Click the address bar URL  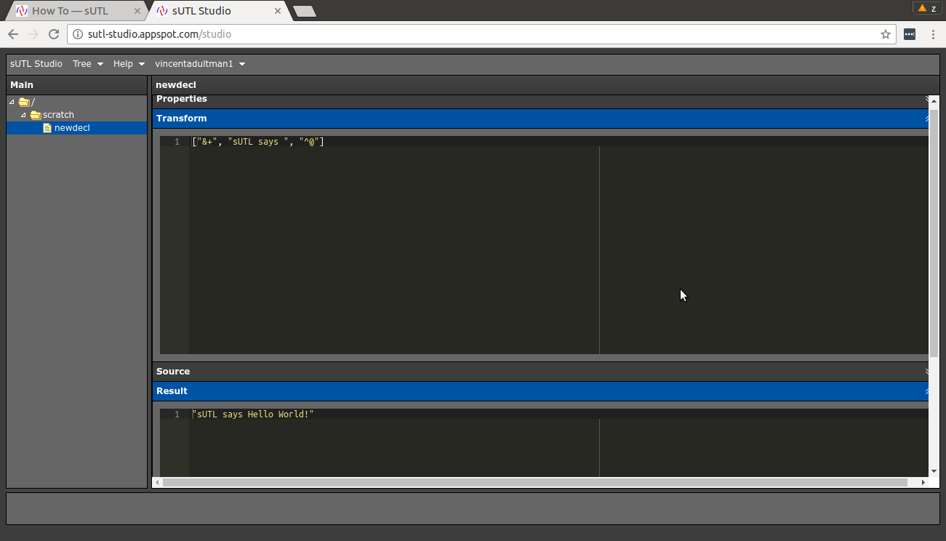click(x=160, y=34)
